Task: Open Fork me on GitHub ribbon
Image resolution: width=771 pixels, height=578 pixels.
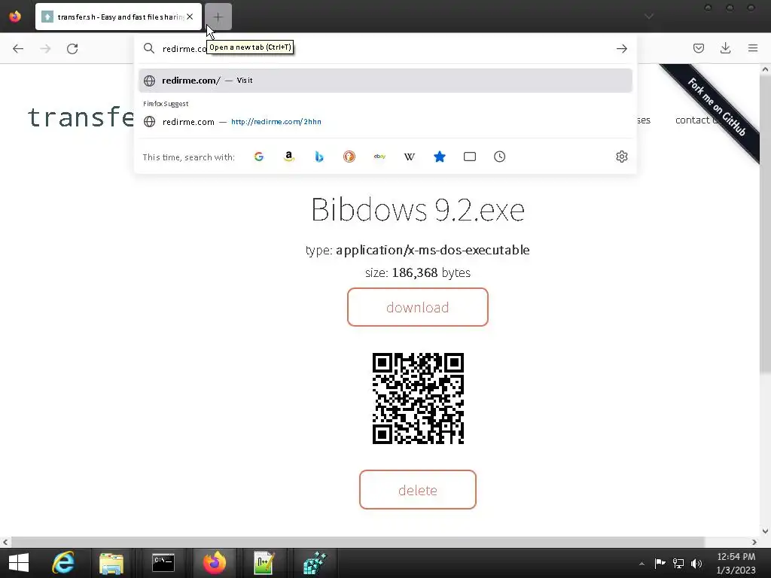Action: 716,107
